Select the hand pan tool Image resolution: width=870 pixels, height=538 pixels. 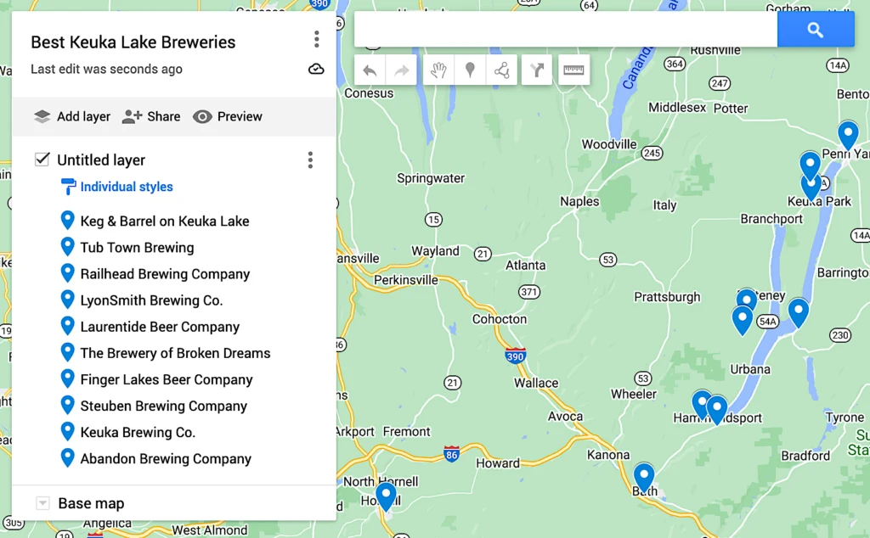[438, 70]
